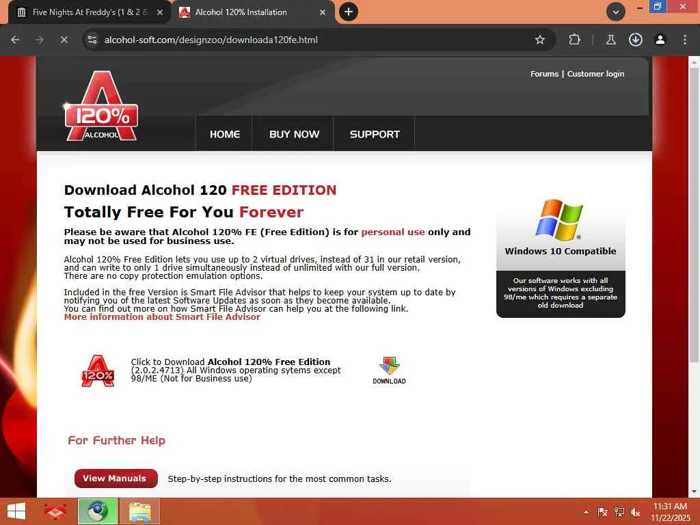Show browser downloads icon
Image resolution: width=700 pixels, height=525 pixels.
pos(635,40)
